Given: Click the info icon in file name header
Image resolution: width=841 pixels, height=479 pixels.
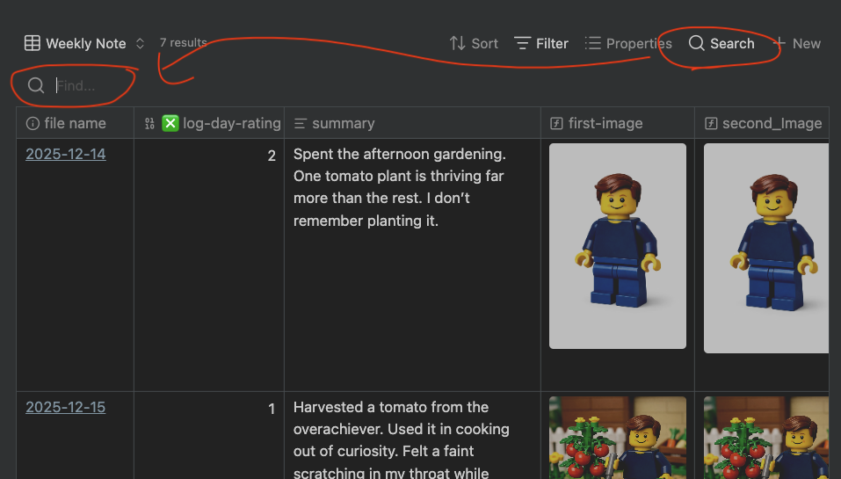Looking at the screenshot, I should point(33,124).
